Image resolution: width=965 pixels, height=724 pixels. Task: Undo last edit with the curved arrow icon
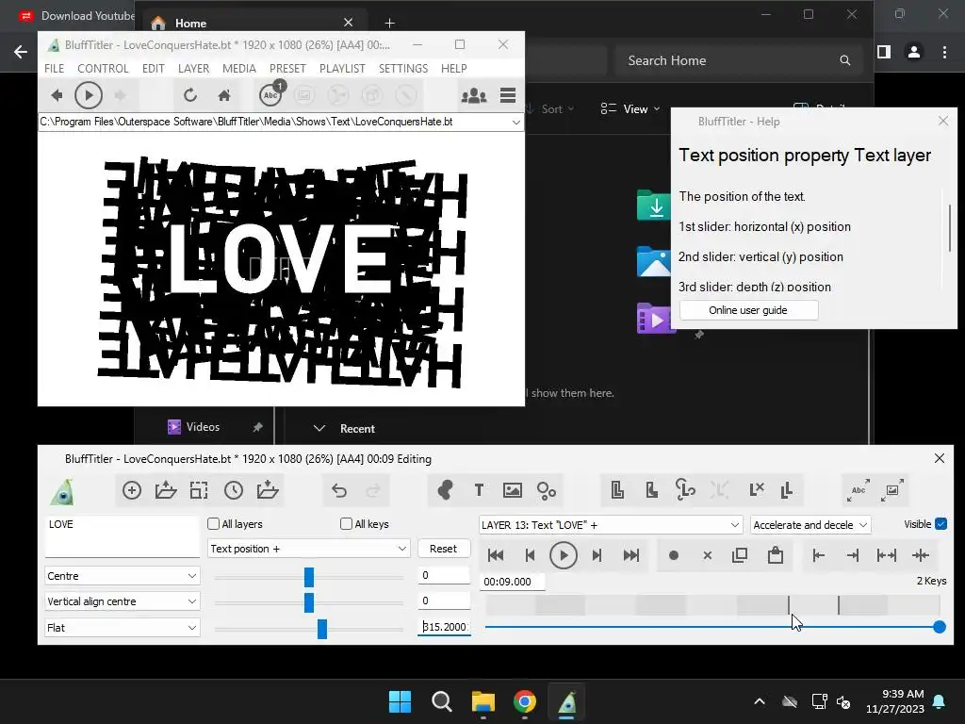click(339, 490)
